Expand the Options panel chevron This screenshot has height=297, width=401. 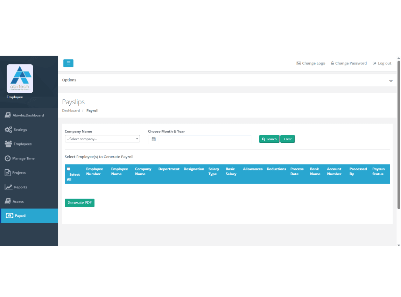[391, 81]
